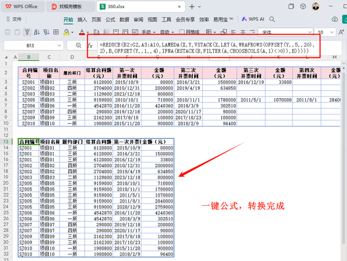Image resolution: width=347 pixels, height=261 pixels.
Task: Select cell 项目09 in row 9
Action: (49, 117)
